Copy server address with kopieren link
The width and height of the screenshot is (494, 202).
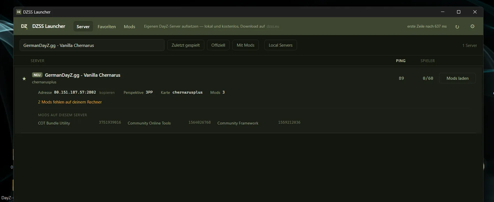click(x=107, y=92)
